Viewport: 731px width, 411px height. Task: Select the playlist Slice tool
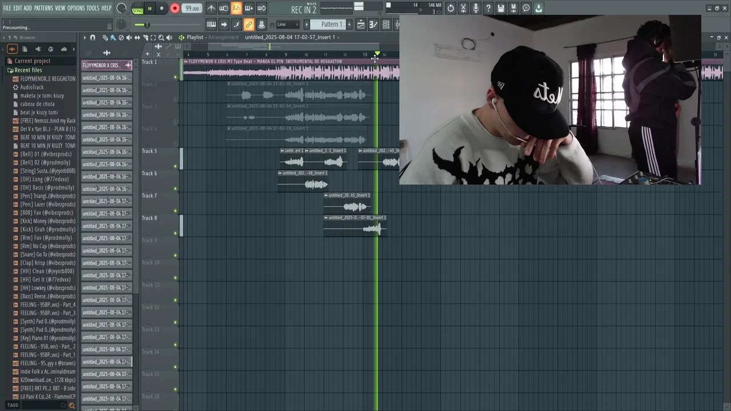click(x=145, y=38)
